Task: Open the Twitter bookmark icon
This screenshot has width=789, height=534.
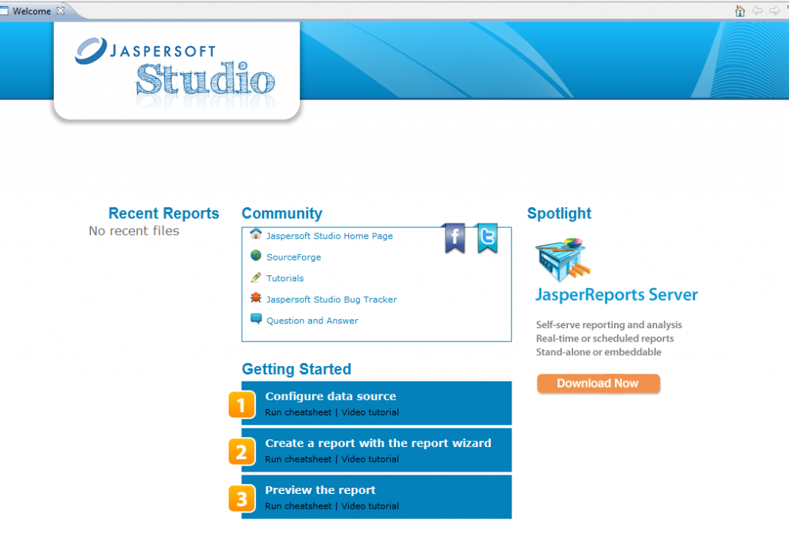Action: 487,237
